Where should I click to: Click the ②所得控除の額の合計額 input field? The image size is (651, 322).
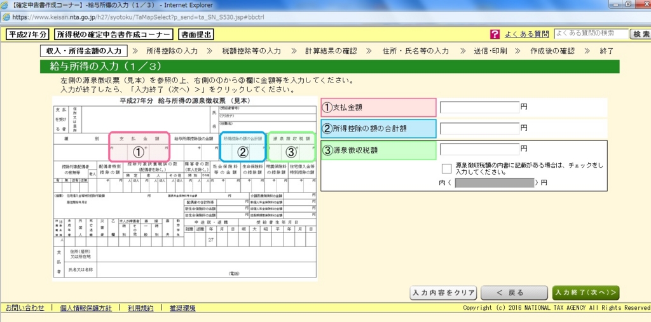(479, 129)
